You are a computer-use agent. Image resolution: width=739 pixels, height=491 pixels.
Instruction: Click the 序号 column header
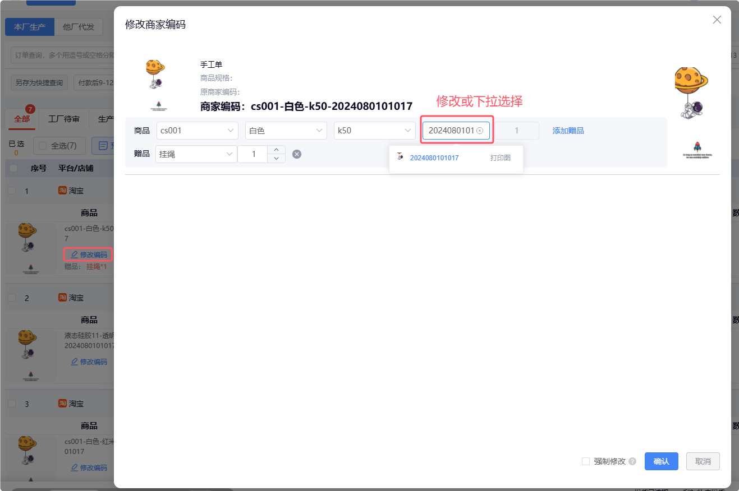coord(39,168)
